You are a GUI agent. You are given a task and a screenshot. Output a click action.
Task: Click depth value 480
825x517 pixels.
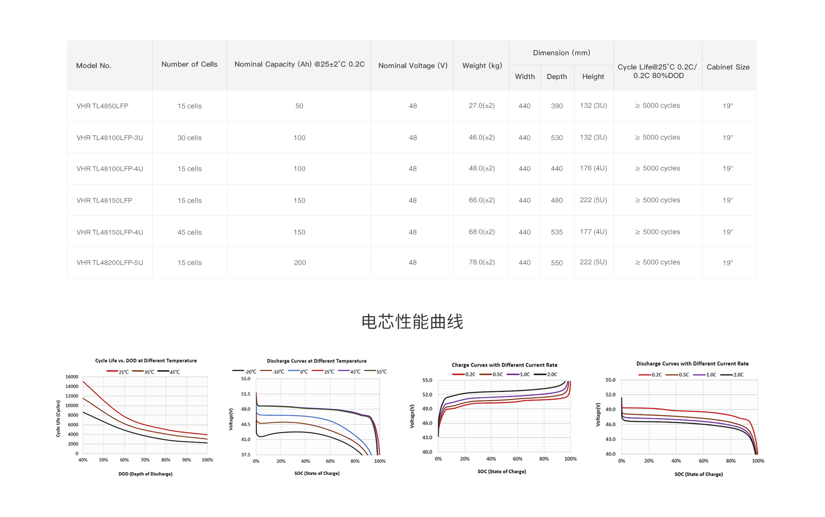(557, 200)
